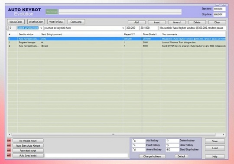This screenshot has width=234, height=164.
Task: Open the 'Select window here' dropdown
Action: (x=41, y=28)
